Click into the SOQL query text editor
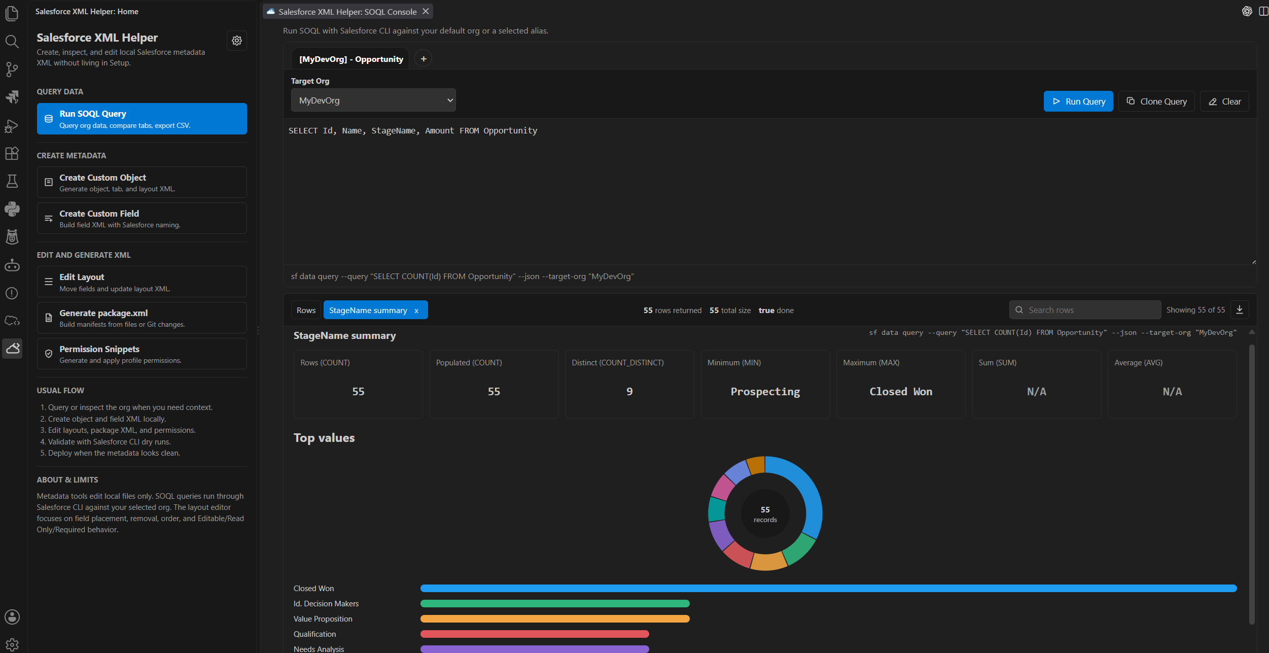 pos(770,192)
